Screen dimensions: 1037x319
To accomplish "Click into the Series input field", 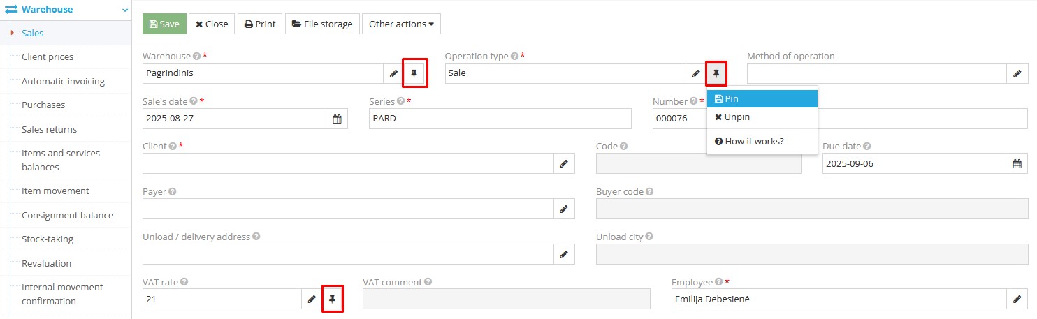I will tap(500, 119).
